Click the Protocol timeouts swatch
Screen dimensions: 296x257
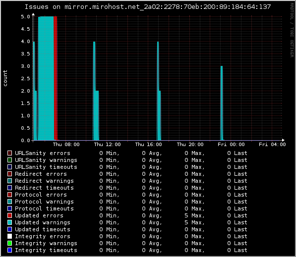pyautogui.click(x=9, y=208)
